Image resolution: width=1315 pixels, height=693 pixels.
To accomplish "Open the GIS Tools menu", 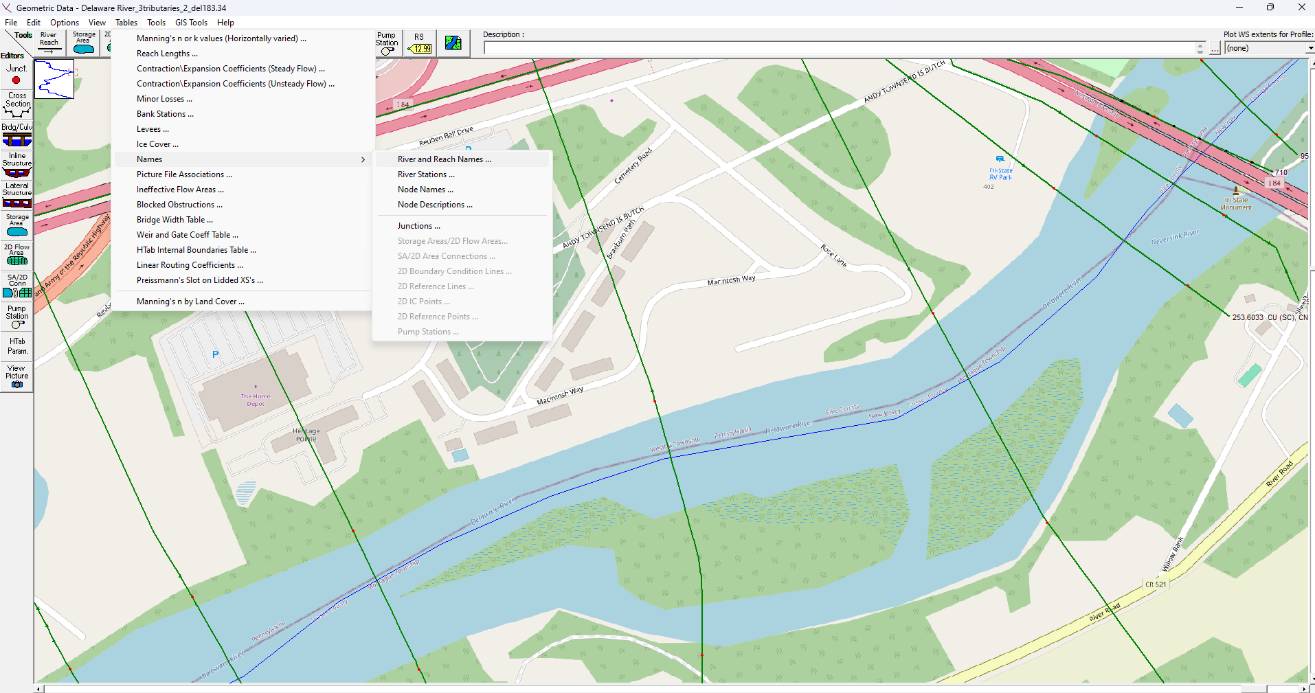I will tap(191, 23).
